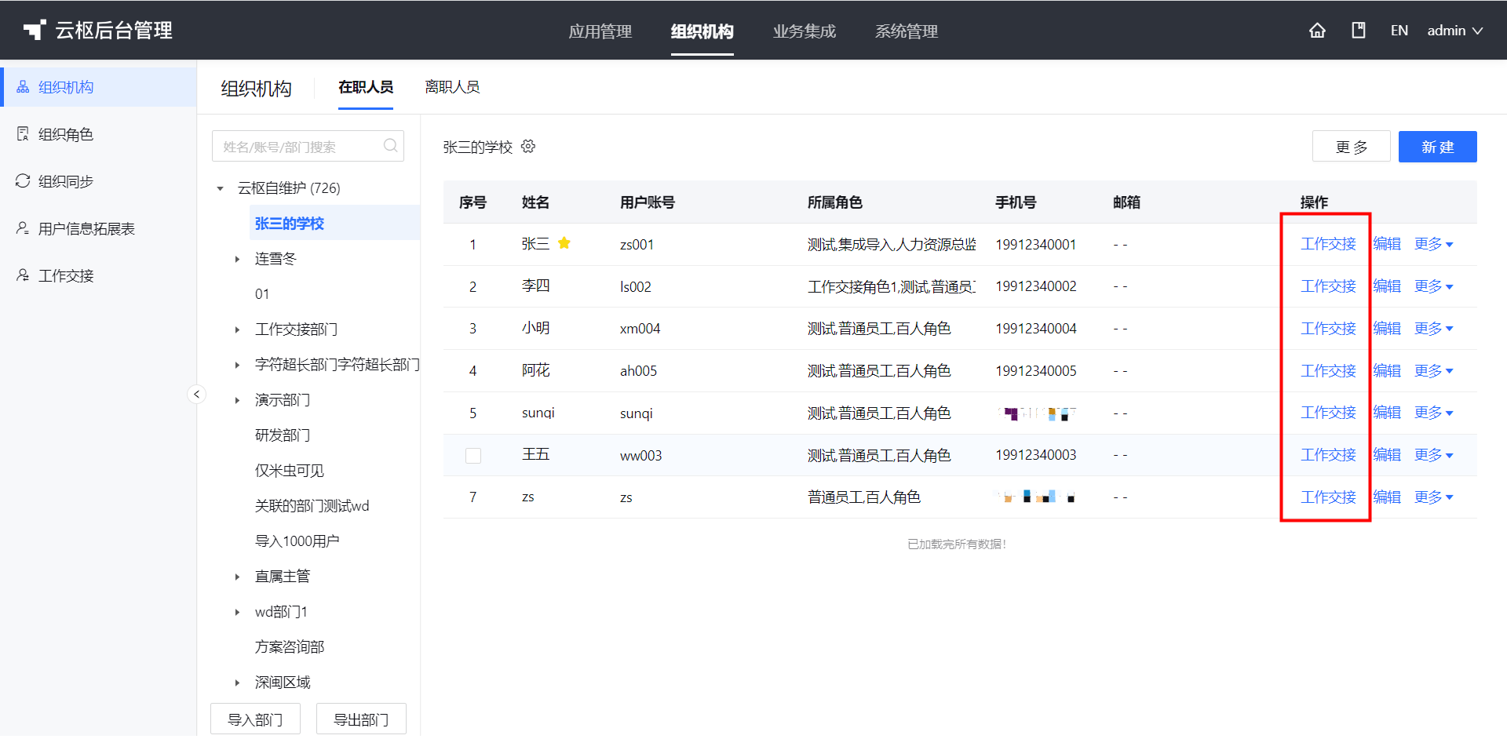Click the 组织角色 sidebar icon
This screenshot has height=739, width=1507.
point(23,134)
